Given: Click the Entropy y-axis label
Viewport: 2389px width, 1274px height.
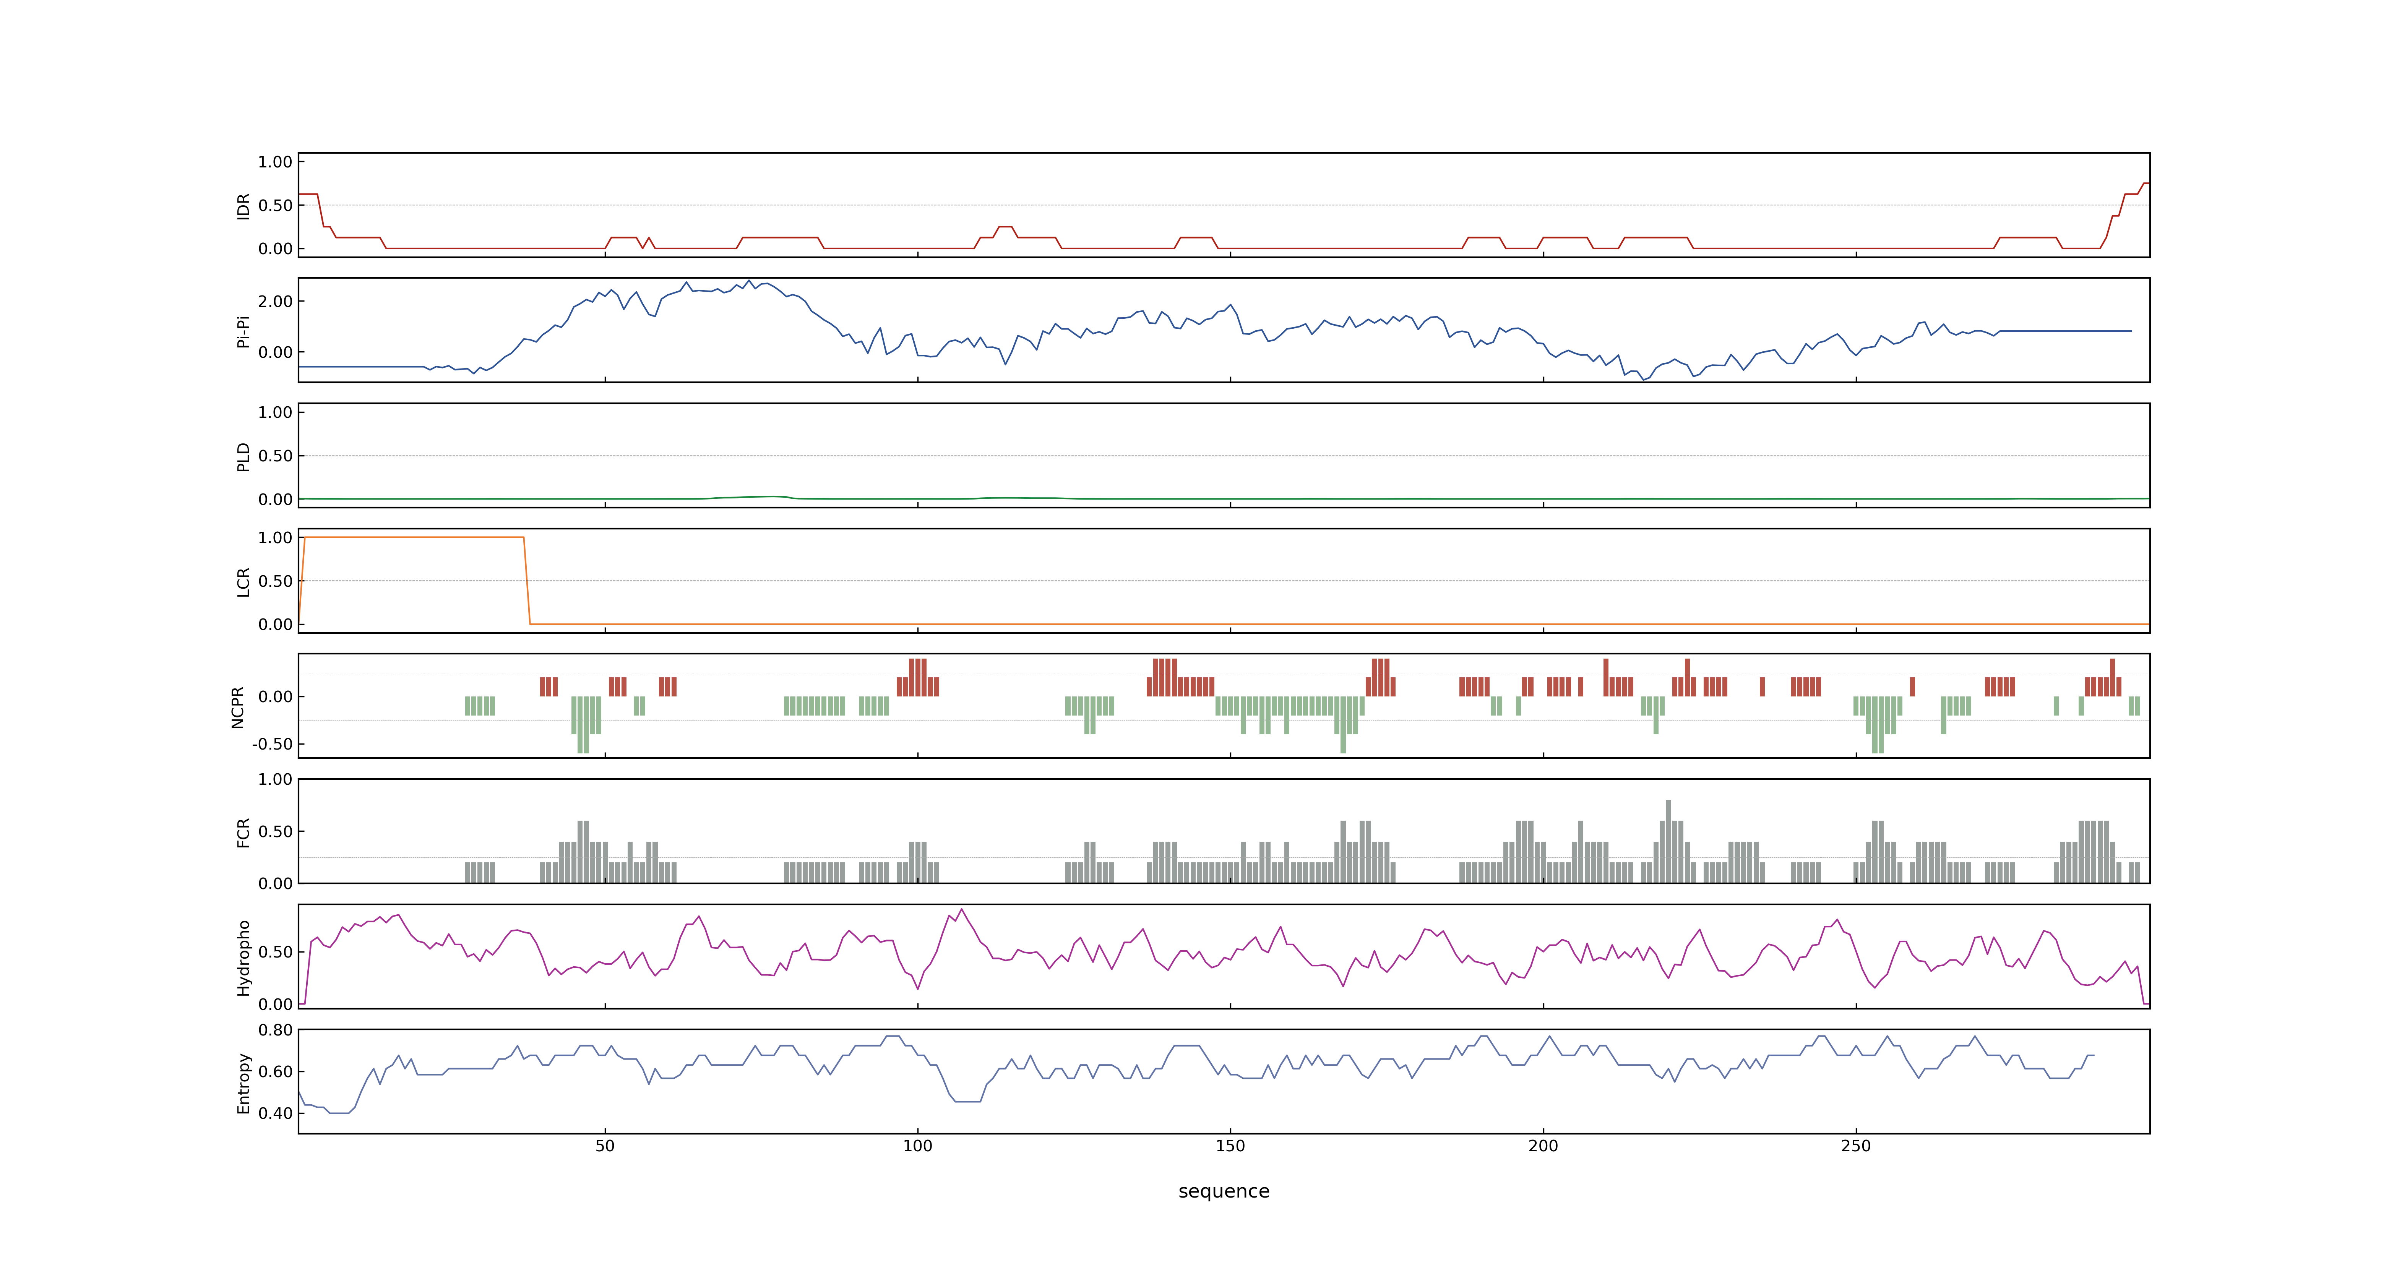Looking at the screenshot, I should tap(244, 1082).
